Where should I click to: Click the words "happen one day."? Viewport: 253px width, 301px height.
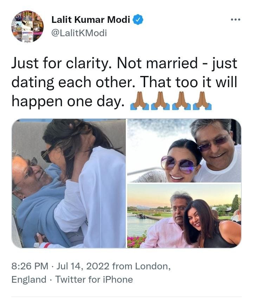(x=67, y=101)
